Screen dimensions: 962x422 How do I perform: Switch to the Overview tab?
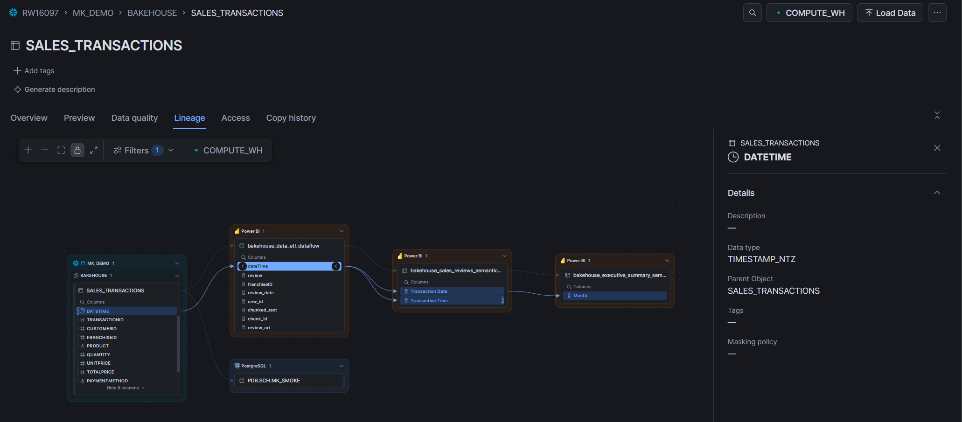(x=29, y=118)
